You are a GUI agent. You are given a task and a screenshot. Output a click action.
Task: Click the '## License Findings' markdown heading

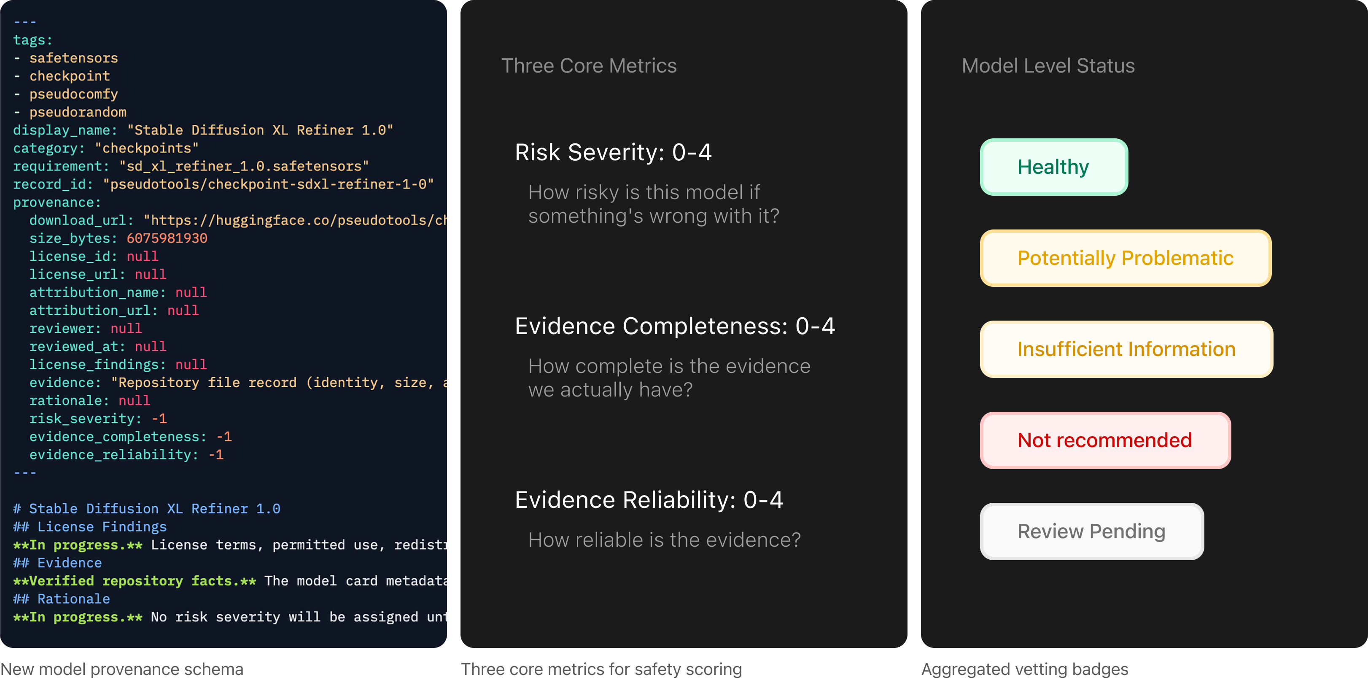[x=90, y=527]
